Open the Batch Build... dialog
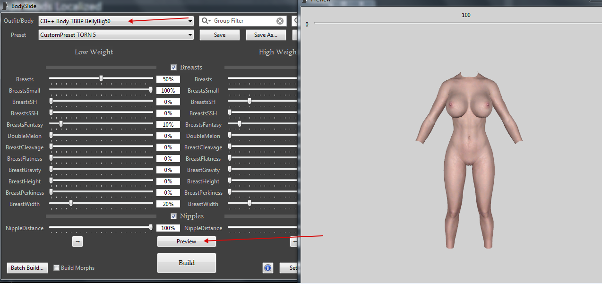The height and width of the screenshot is (284, 602). pos(28,268)
